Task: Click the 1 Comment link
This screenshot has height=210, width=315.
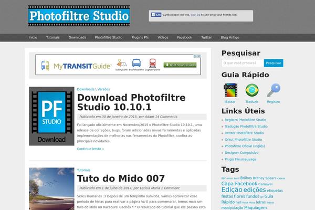Action: [170, 188]
